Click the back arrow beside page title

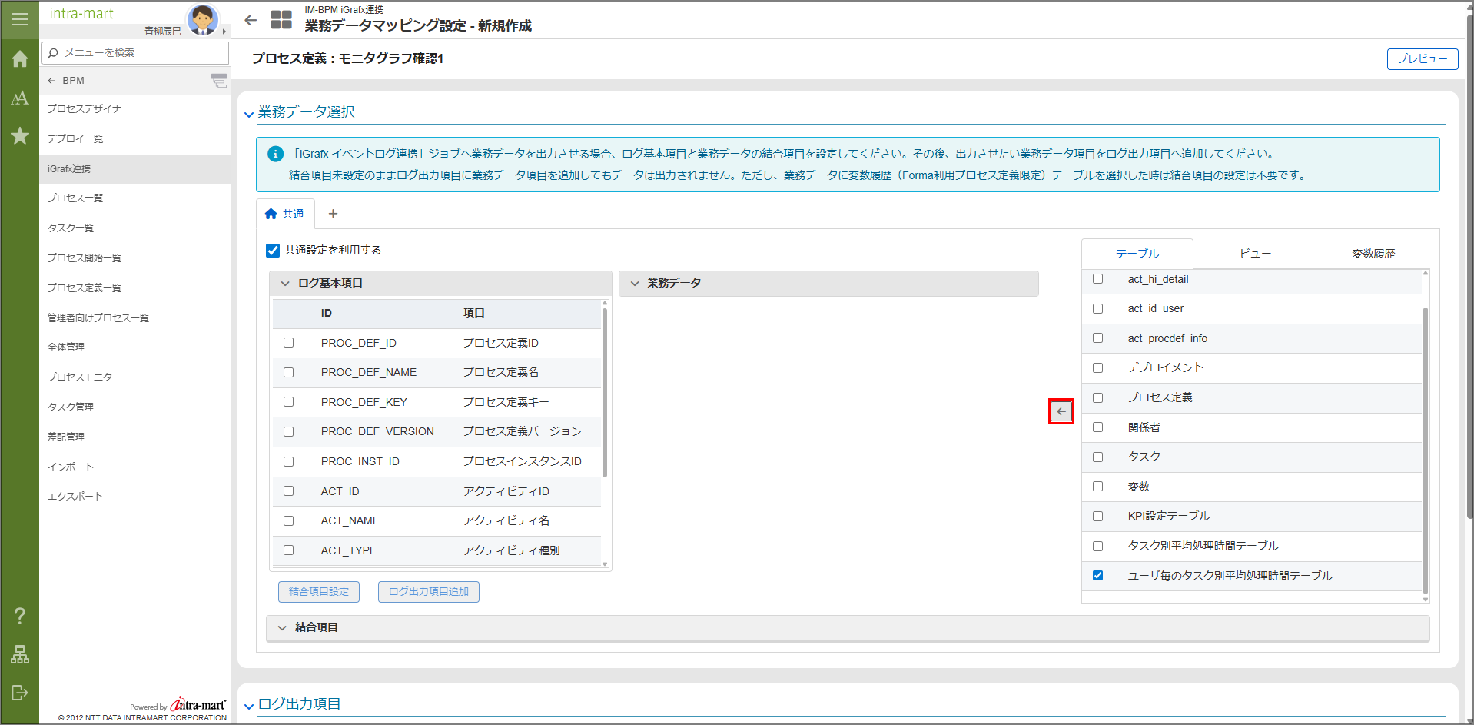tap(251, 21)
